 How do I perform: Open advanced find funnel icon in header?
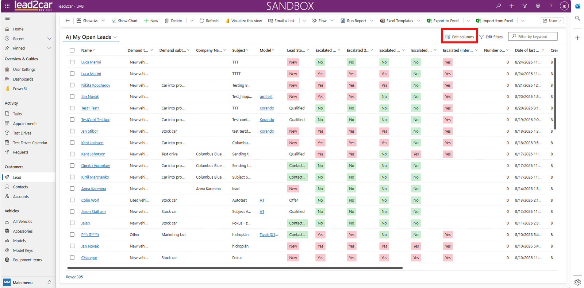pyautogui.click(x=525, y=6)
